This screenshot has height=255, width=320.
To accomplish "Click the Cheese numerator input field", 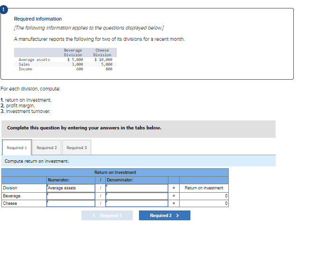I will (x=71, y=203).
